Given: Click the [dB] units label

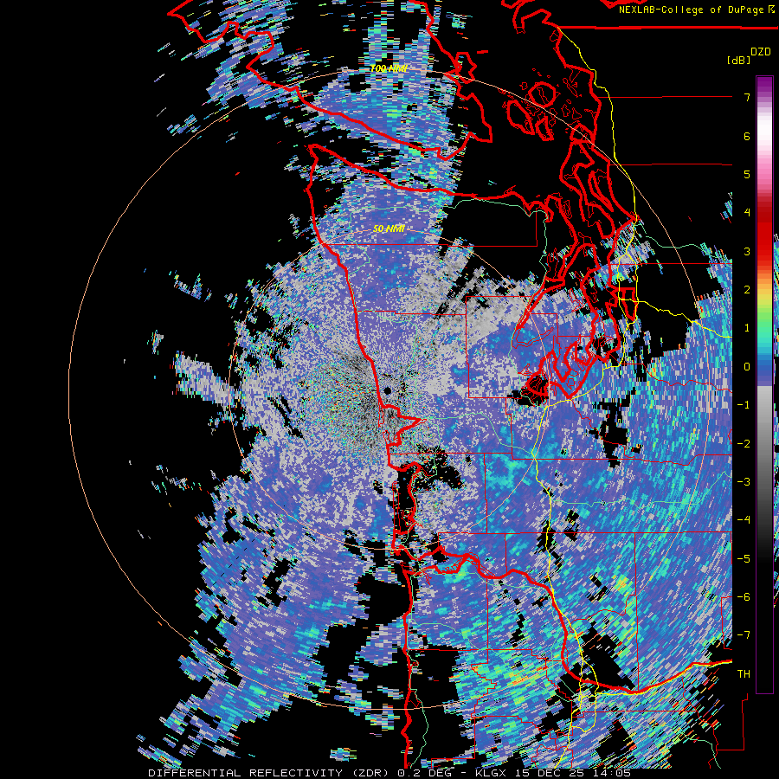Looking at the screenshot, I should pyautogui.click(x=738, y=60).
